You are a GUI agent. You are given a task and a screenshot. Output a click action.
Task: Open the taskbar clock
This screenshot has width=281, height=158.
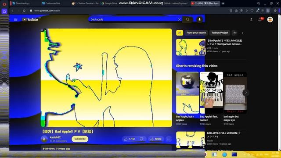(275, 154)
